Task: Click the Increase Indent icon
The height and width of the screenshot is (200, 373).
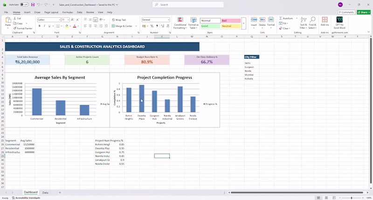Action: (106, 26)
